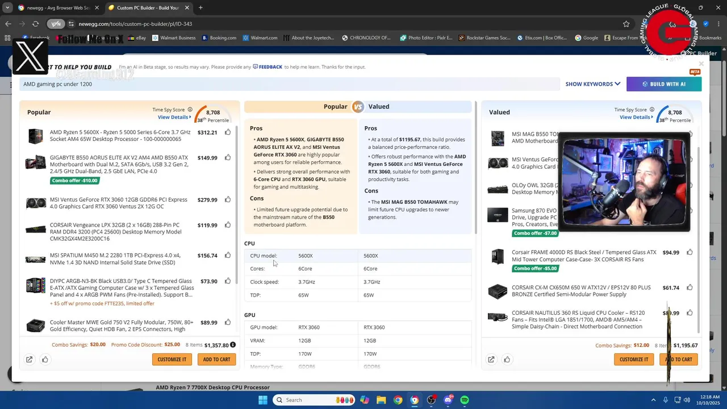This screenshot has height=409, width=727.
Task: Open the eBay bookmark
Action: pyautogui.click(x=137, y=38)
